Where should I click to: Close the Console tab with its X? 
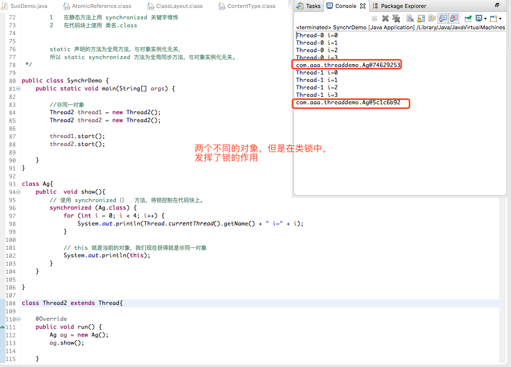pos(363,6)
